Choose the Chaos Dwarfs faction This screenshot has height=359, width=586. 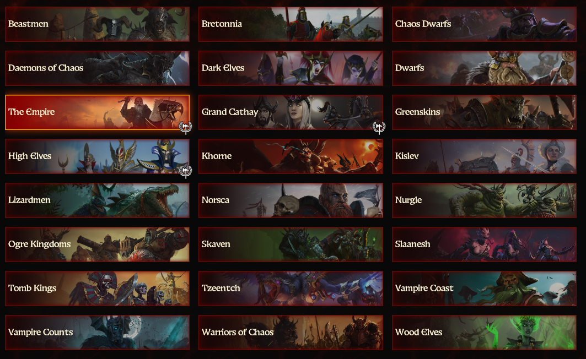[484, 24]
